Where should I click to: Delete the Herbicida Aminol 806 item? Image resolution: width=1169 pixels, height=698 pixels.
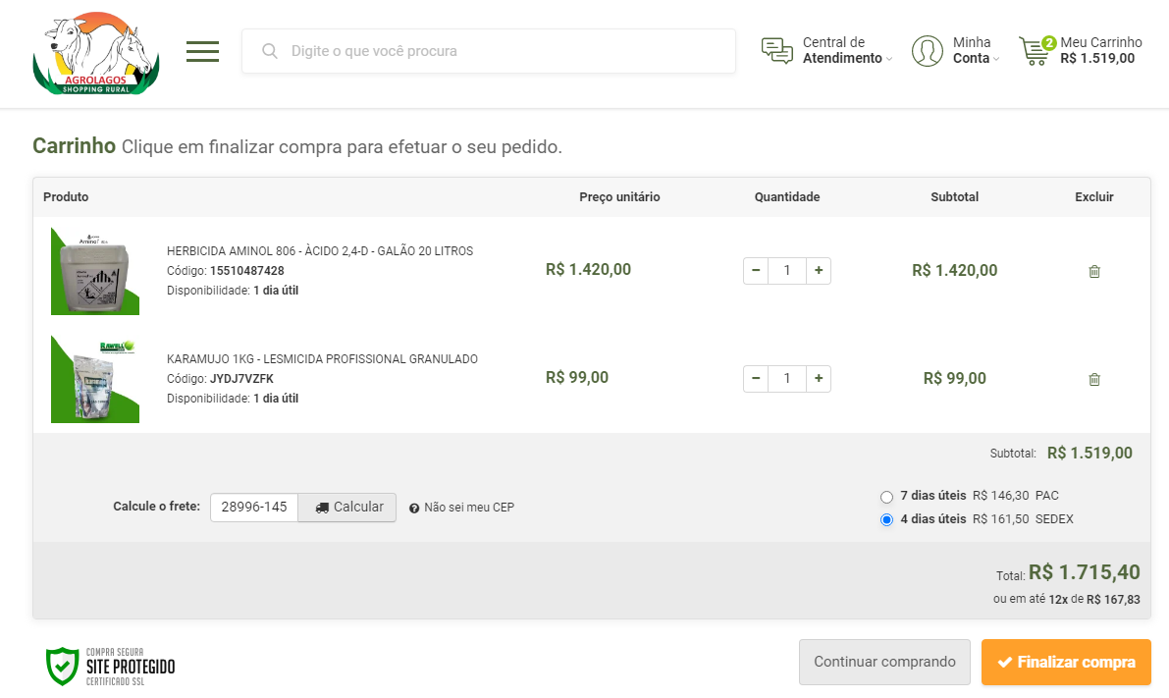coord(1094,272)
